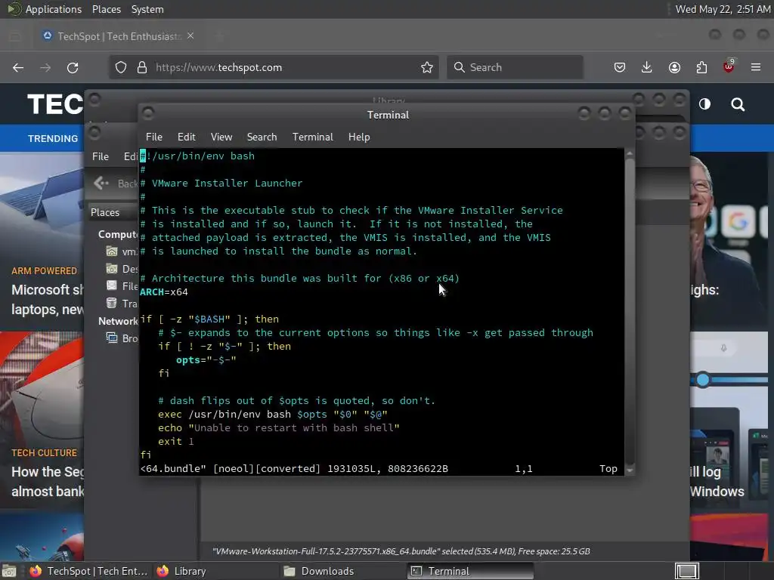Screen dimensions: 774x580
Task: Click the Firefox forward arrow
Action: click(45, 67)
